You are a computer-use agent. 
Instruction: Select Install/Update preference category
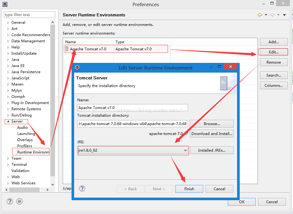click(24, 53)
